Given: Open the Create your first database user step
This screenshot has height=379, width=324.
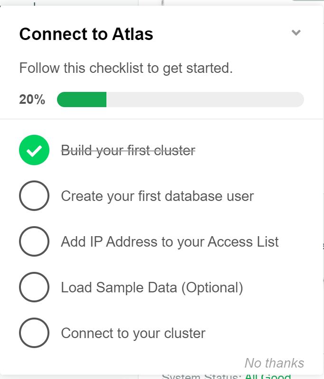Looking at the screenshot, I should 157,196.
